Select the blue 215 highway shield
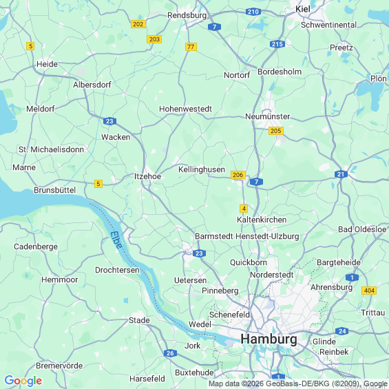 [277, 44]
